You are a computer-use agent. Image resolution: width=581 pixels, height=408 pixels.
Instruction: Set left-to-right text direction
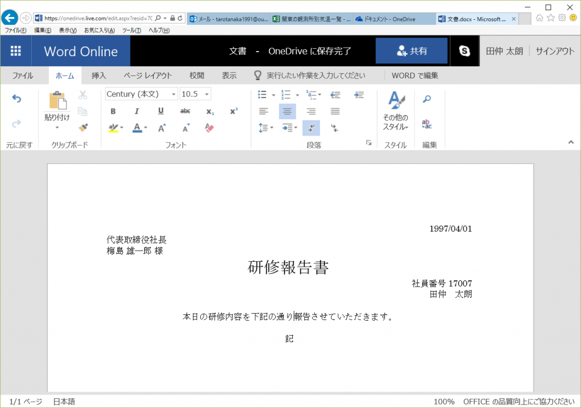[x=311, y=128]
